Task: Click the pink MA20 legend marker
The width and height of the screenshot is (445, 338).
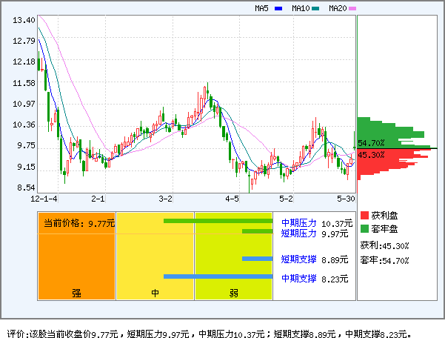Action: (x=352, y=9)
